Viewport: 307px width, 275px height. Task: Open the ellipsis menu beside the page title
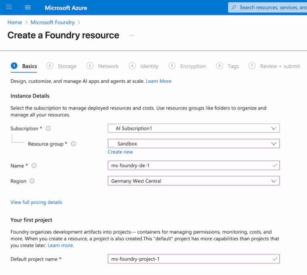[x=132, y=36]
